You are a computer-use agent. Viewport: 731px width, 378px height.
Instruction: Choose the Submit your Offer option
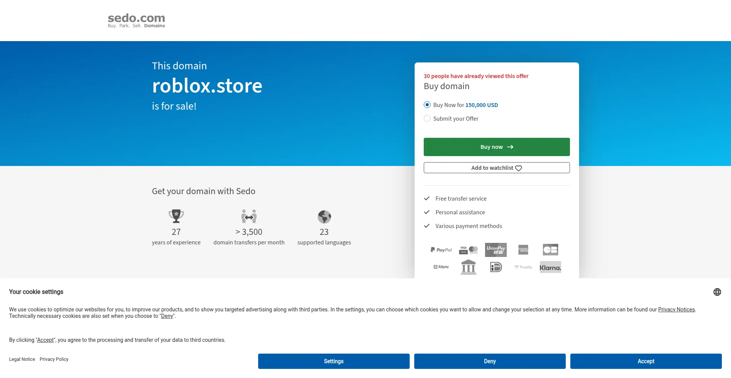[x=427, y=118]
